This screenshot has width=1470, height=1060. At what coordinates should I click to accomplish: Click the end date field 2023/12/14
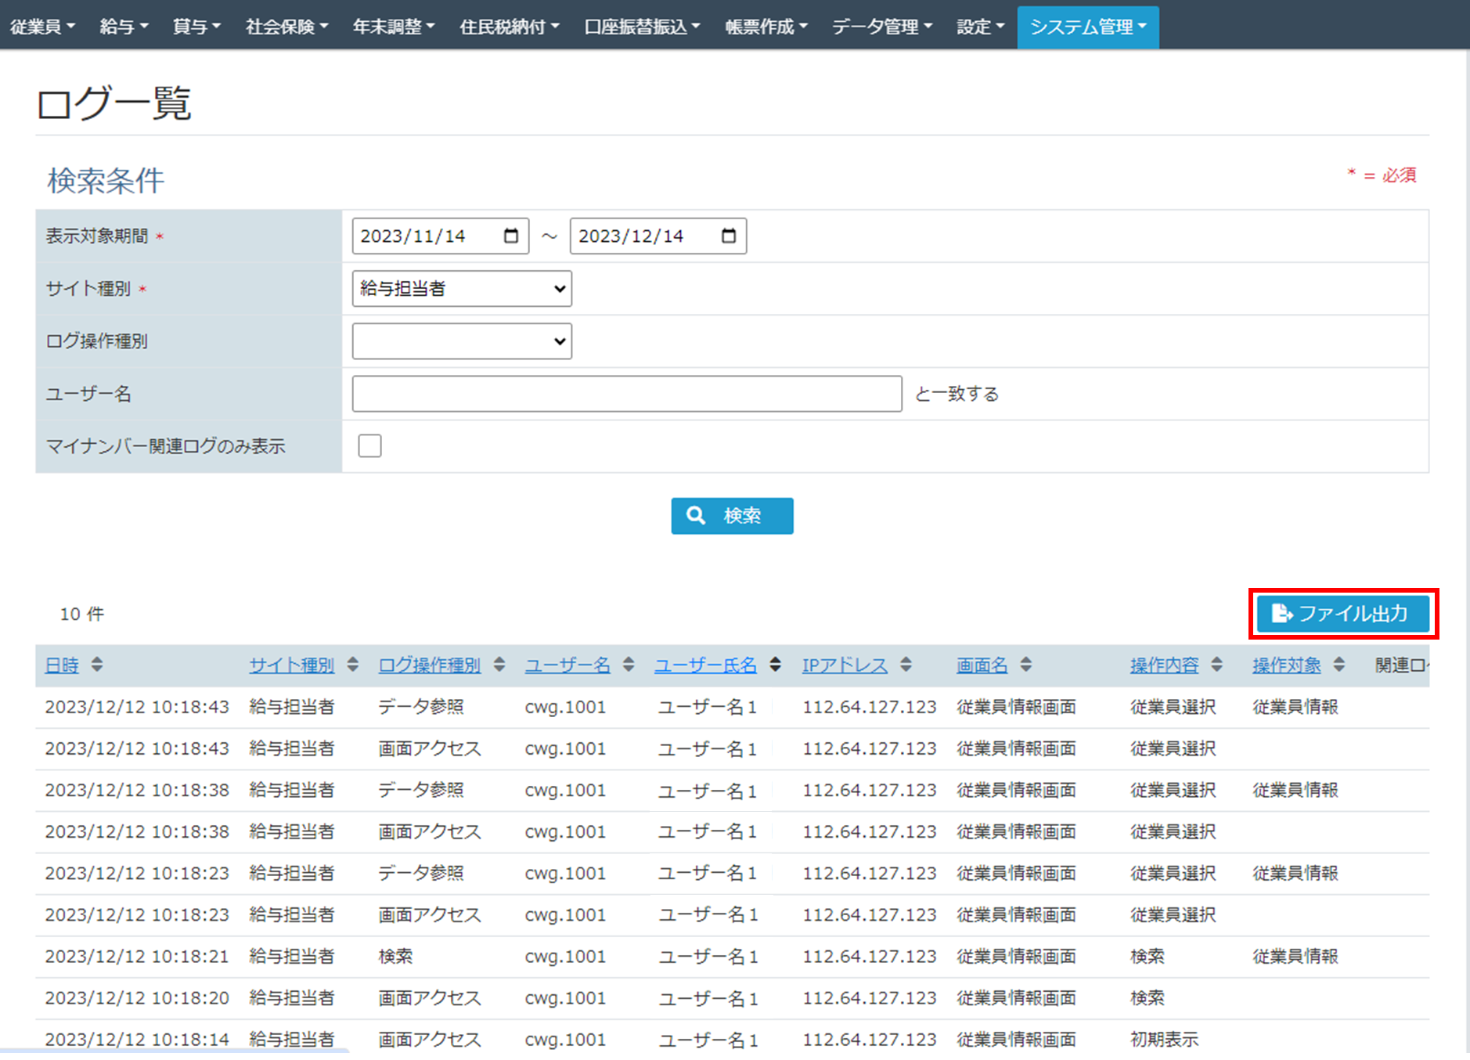coord(658,236)
